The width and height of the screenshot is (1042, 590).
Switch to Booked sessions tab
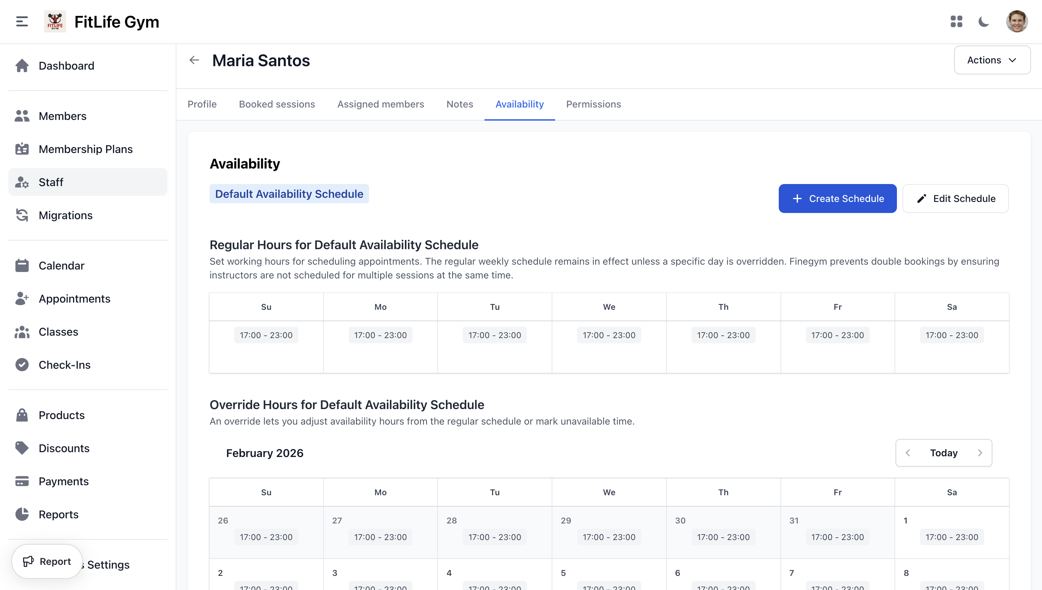[277, 104]
